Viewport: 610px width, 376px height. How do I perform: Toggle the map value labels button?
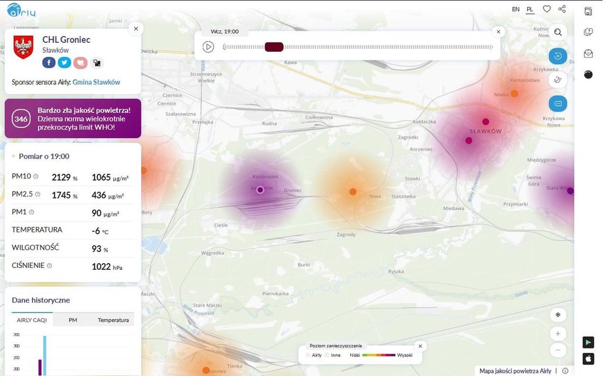(x=558, y=103)
